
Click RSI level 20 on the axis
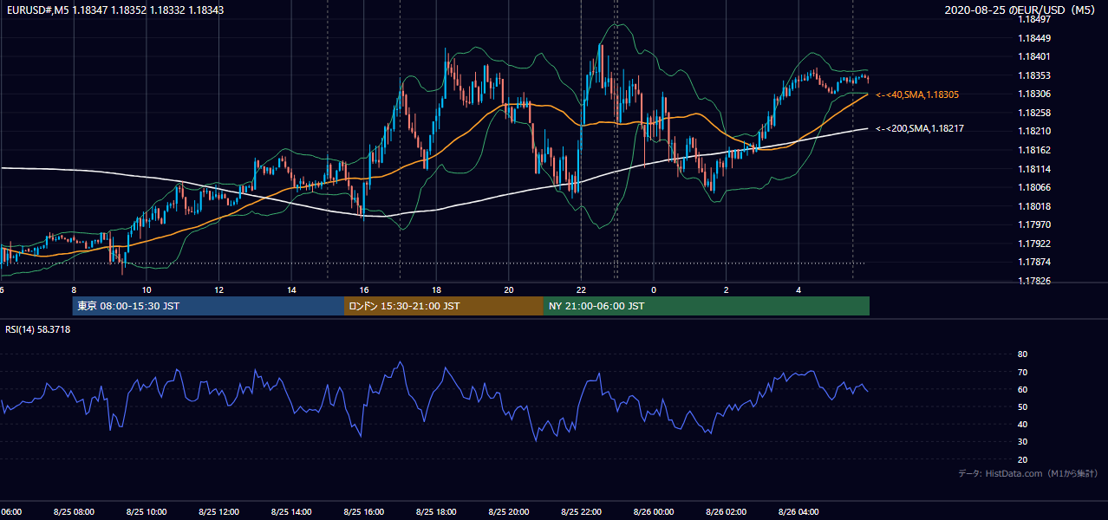coord(1022,459)
